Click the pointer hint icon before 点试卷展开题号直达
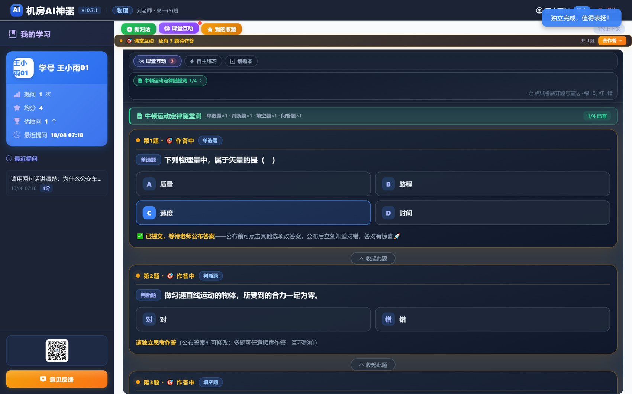The image size is (632, 394). pyautogui.click(x=531, y=93)
